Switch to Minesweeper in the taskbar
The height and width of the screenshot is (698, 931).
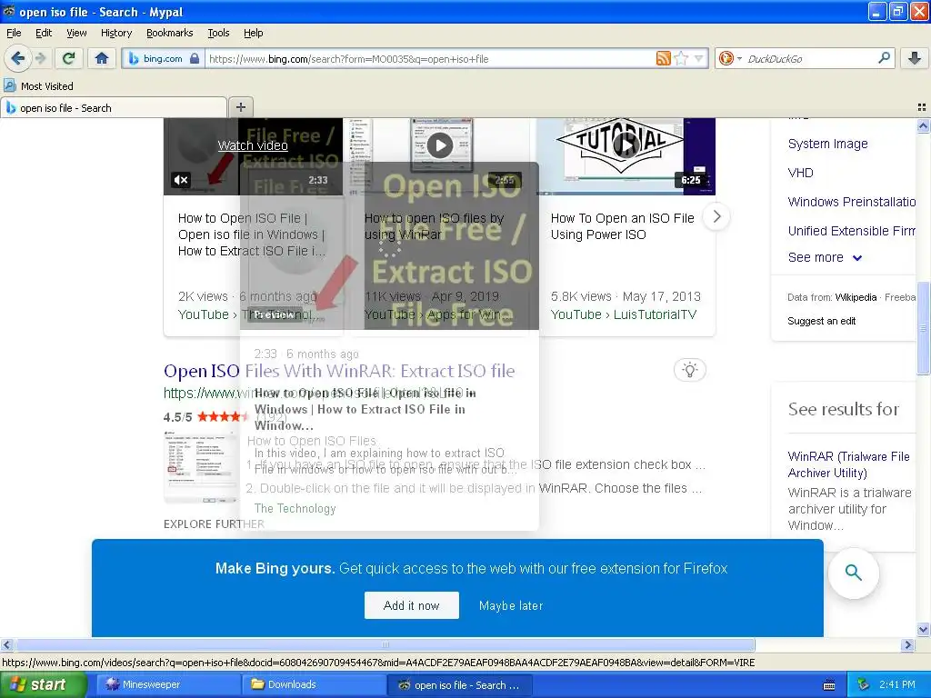pyautogui.click(x=168, y=684)
